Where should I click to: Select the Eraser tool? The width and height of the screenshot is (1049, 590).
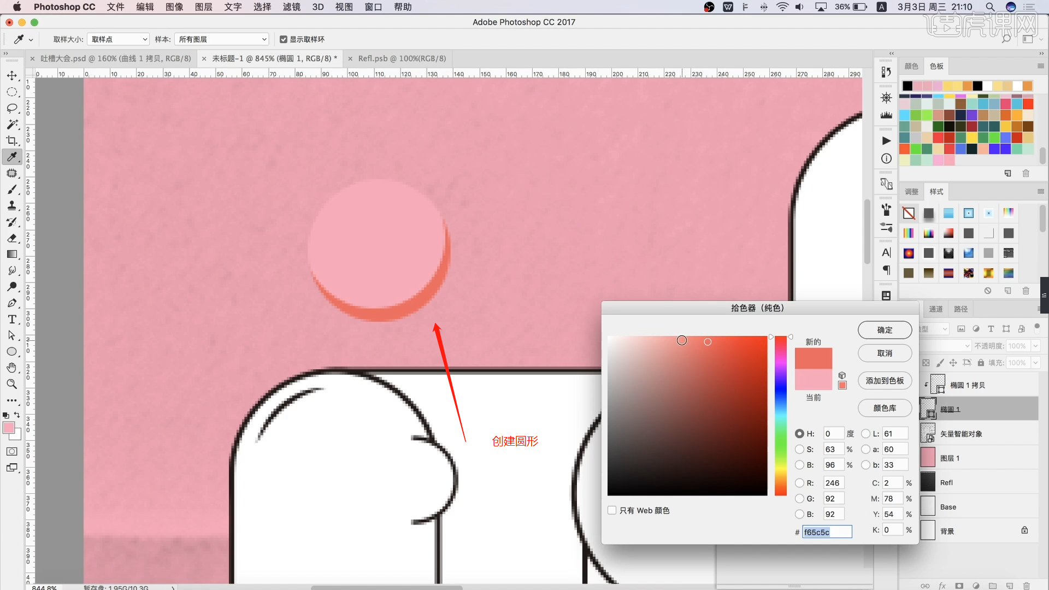tap(12, 238)
